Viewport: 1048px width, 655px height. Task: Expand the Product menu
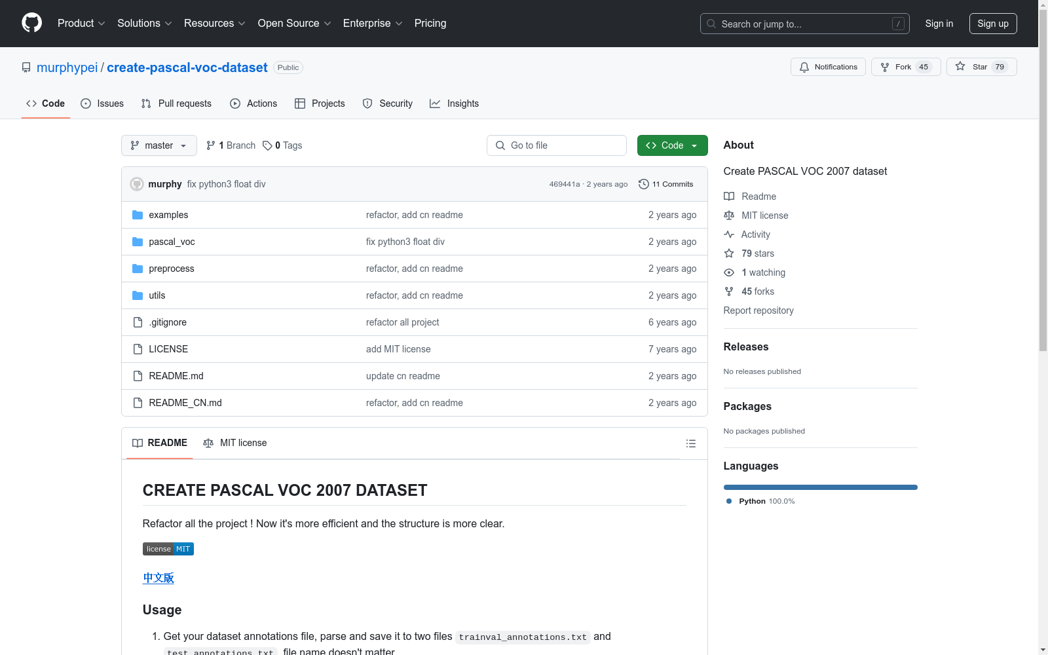81,24
